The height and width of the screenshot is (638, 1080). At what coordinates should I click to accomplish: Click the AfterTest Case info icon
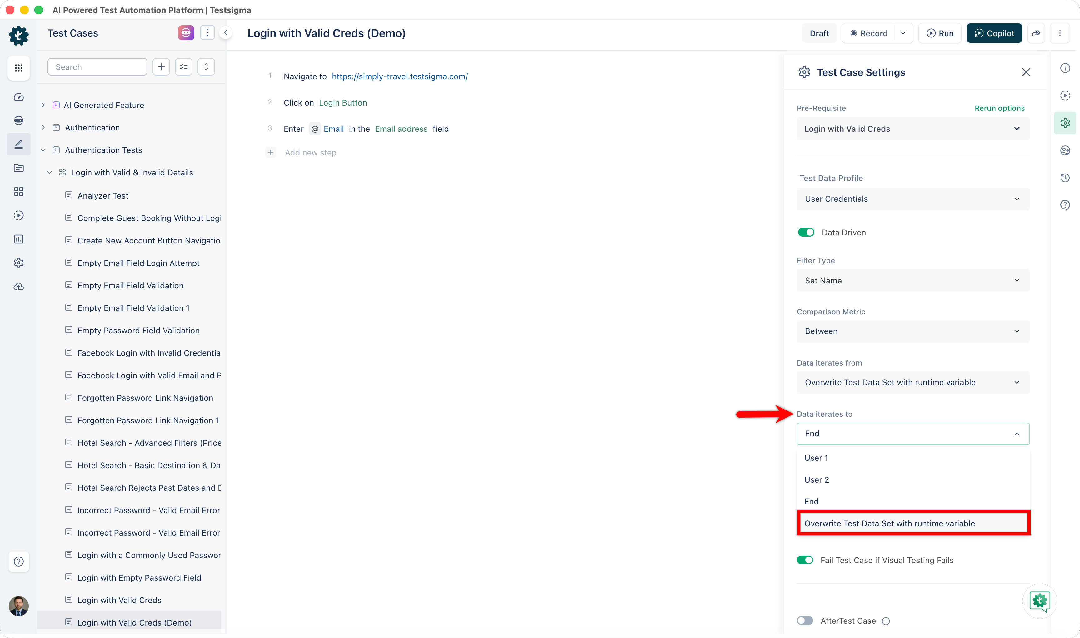(x=886, y=621)
